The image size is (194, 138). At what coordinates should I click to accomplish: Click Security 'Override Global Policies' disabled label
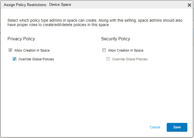coord(130,59)
